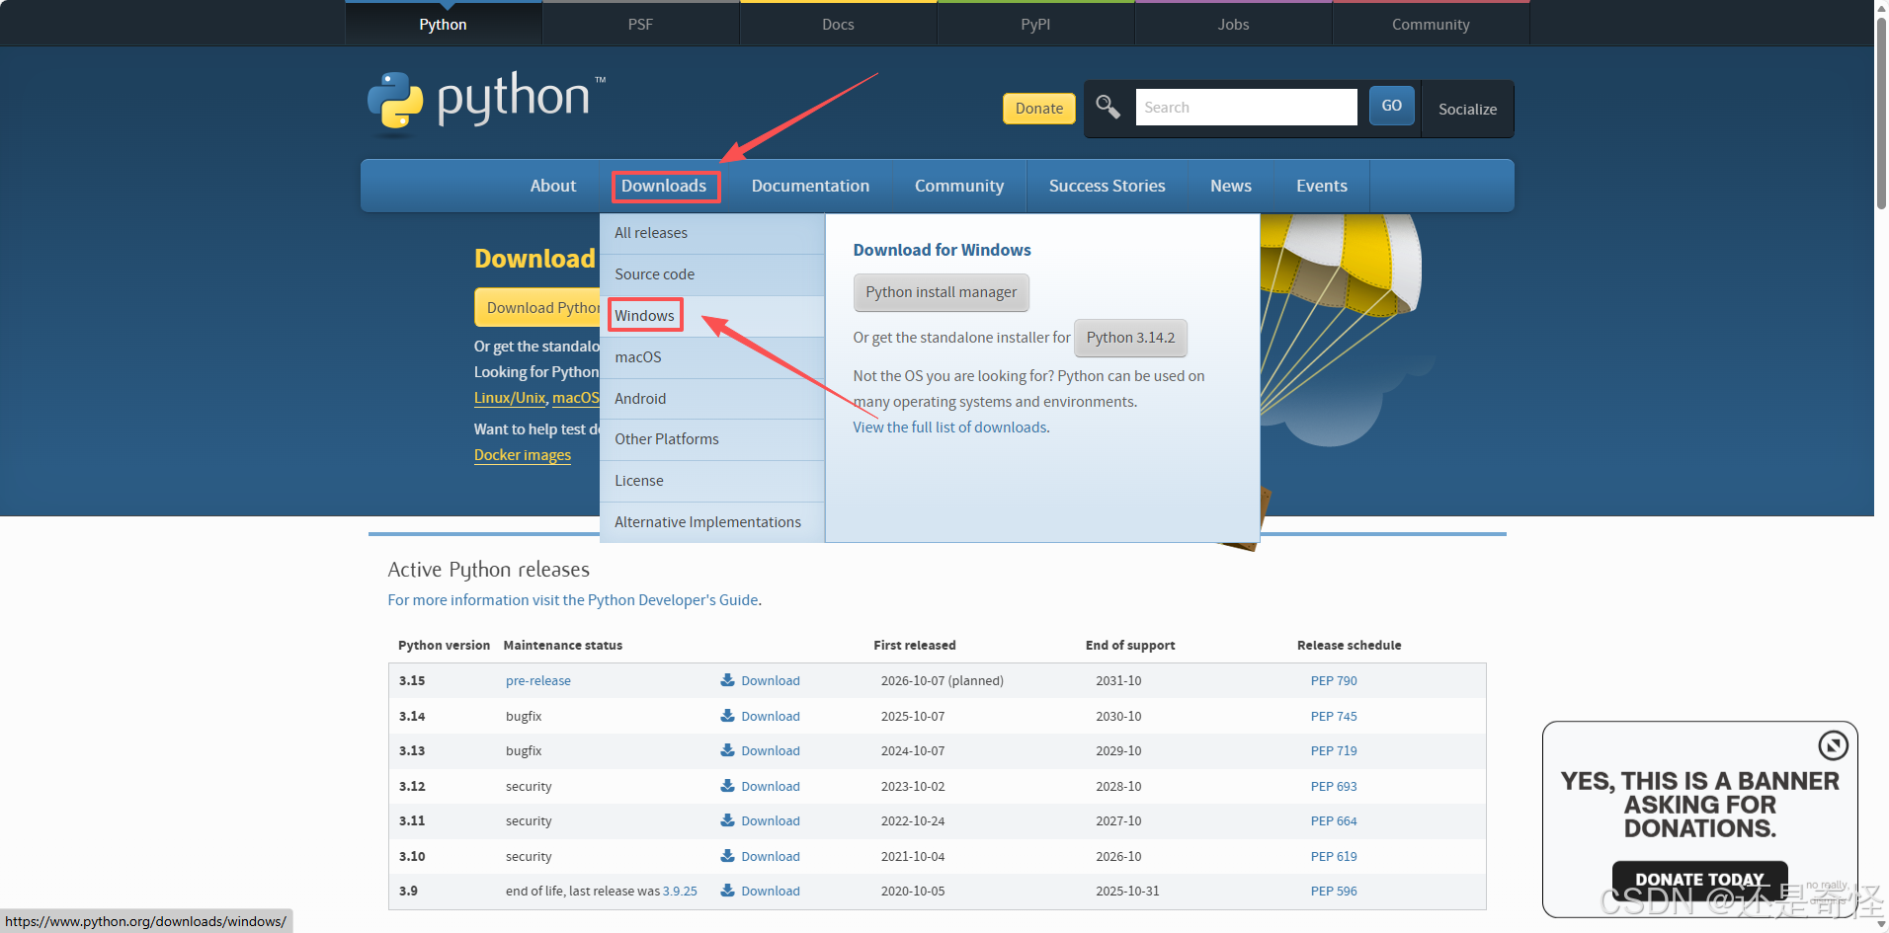
Task: Select Source code from Downloads submenu
Action: tap(712, 274)
